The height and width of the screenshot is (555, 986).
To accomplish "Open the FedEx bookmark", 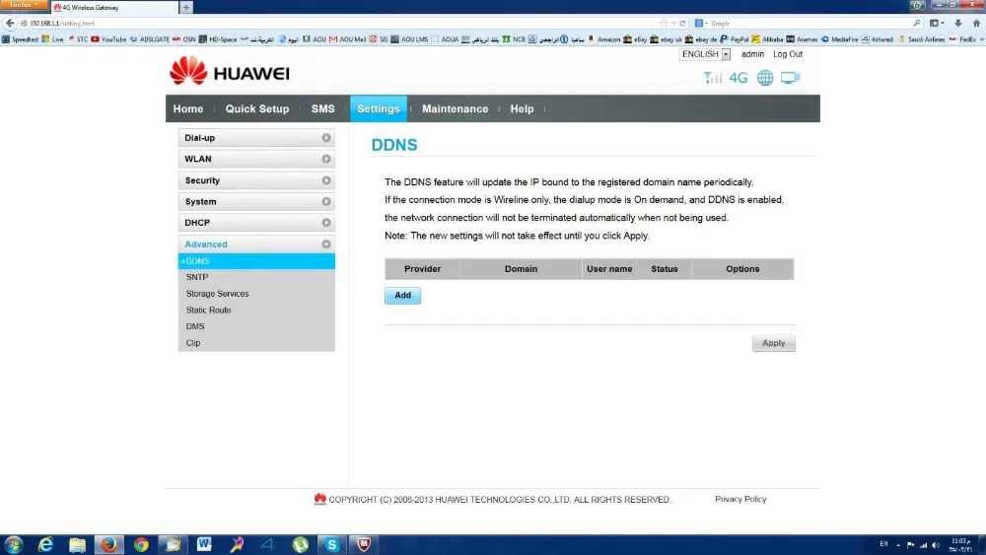I will click(x=962, y=39).
